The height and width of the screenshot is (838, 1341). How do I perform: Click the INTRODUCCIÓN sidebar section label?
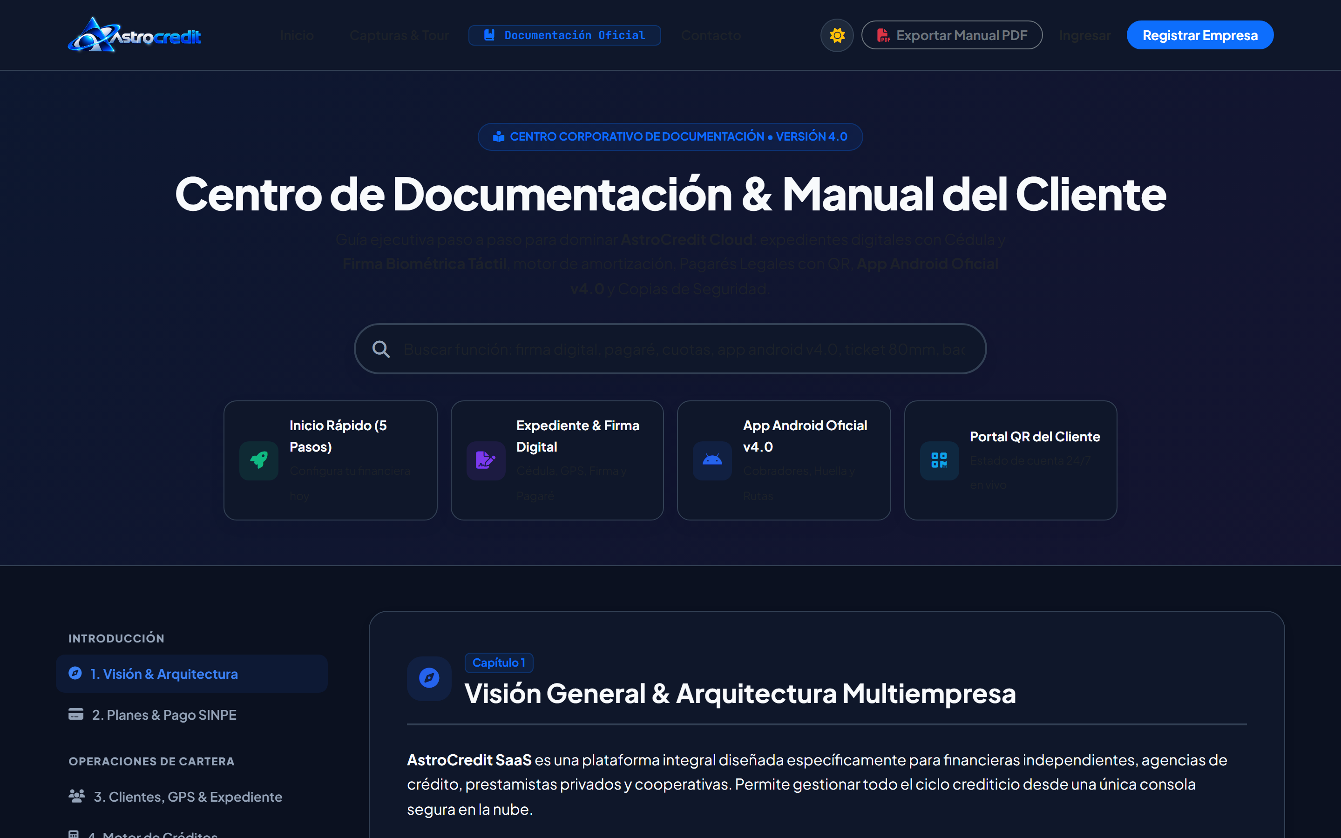point(116,638)
